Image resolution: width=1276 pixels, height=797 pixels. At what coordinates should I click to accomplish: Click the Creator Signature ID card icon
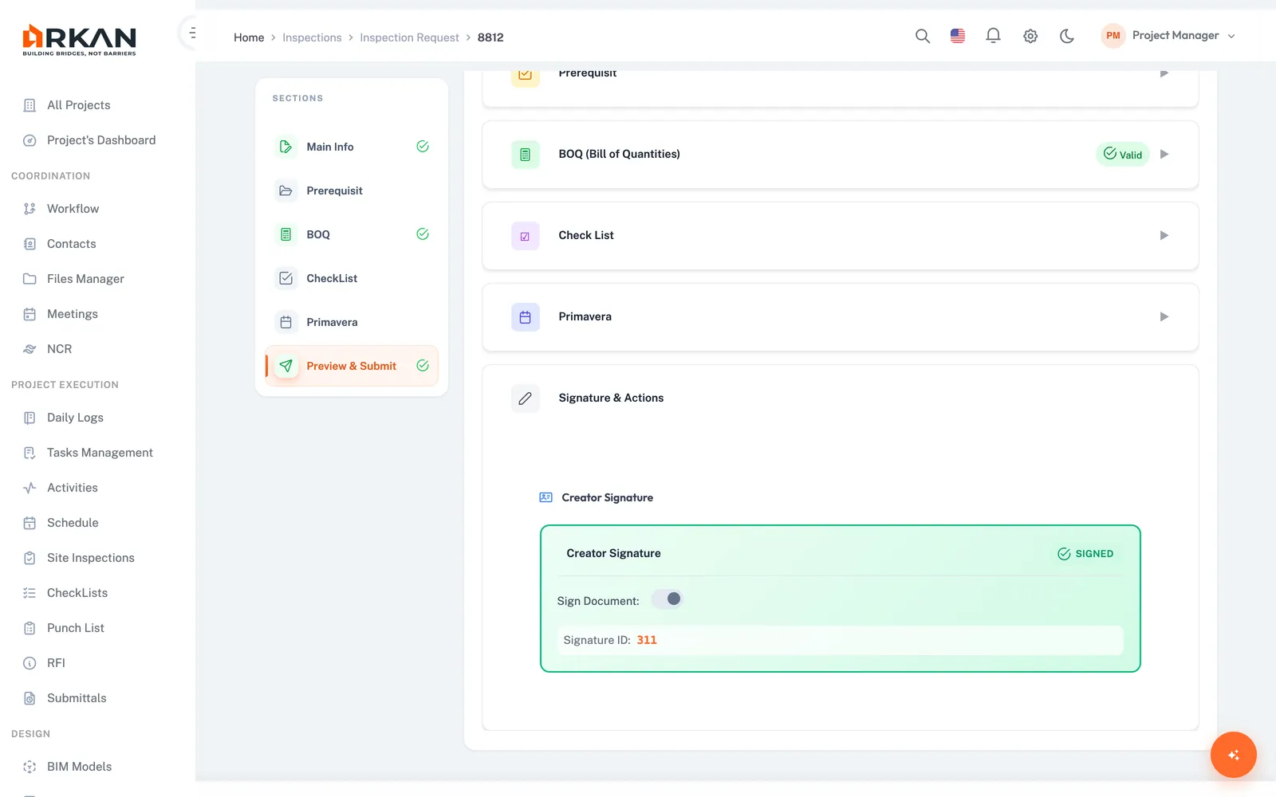point(545,497)
